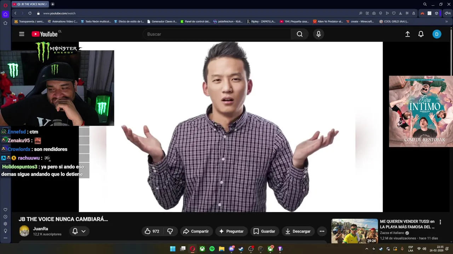Open Opera sidebar settings gear icon
The width and height of the screenshot is (453, 254).
[5, 224]
